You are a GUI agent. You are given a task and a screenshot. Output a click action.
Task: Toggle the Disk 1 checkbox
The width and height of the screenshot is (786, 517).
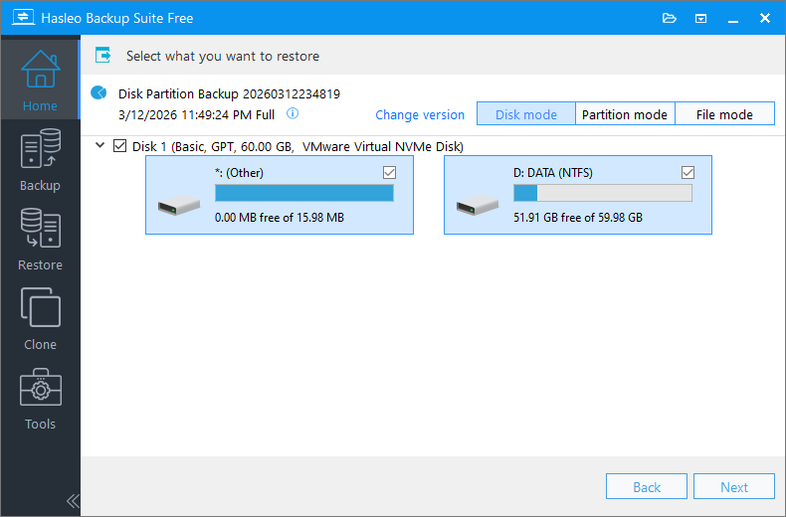tap(119, 146)
